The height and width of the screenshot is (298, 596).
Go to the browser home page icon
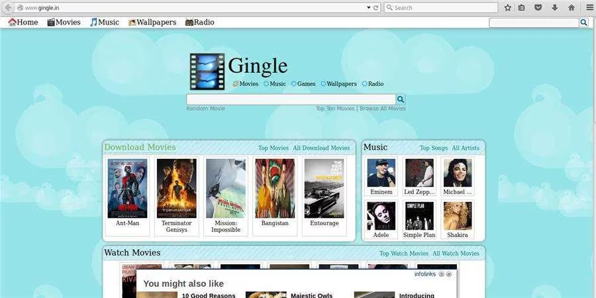point(571,8)
